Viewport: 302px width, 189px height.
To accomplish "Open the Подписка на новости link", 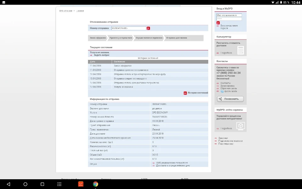I will [230, 141].
